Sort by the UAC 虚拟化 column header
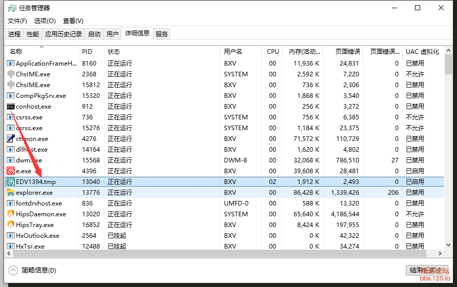The width and height of the screenshot is (457, 287). pyautogui.click(x=423, y=52)
